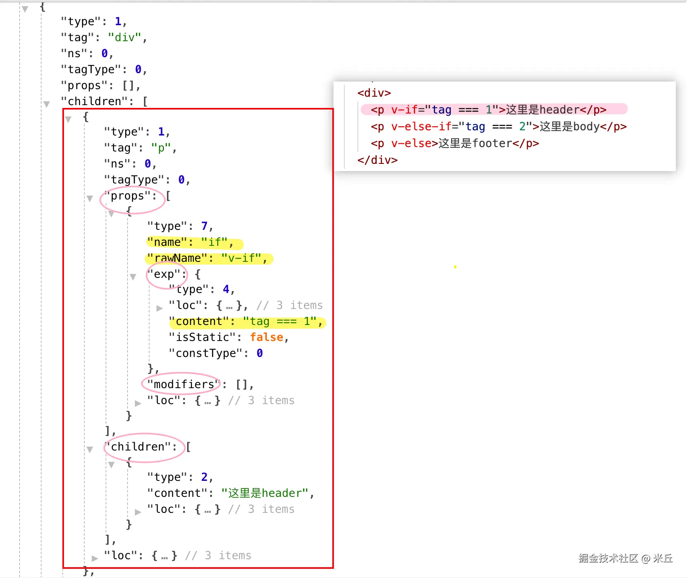Image resolution: width=687 pixels, height=578 pixels.
Task: Select the highlighted "name": "if" line
Action: click(x=190, y=242)
